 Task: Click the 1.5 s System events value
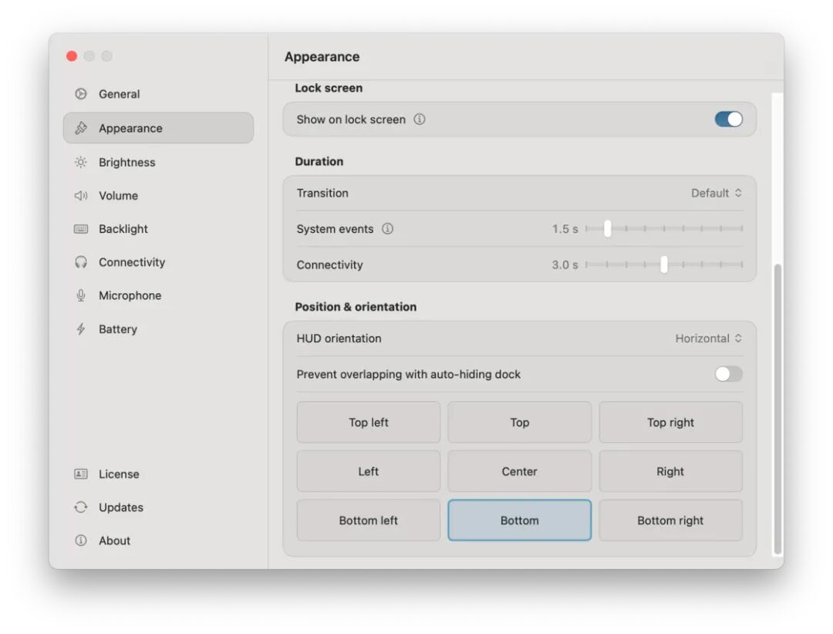point(565,228)
